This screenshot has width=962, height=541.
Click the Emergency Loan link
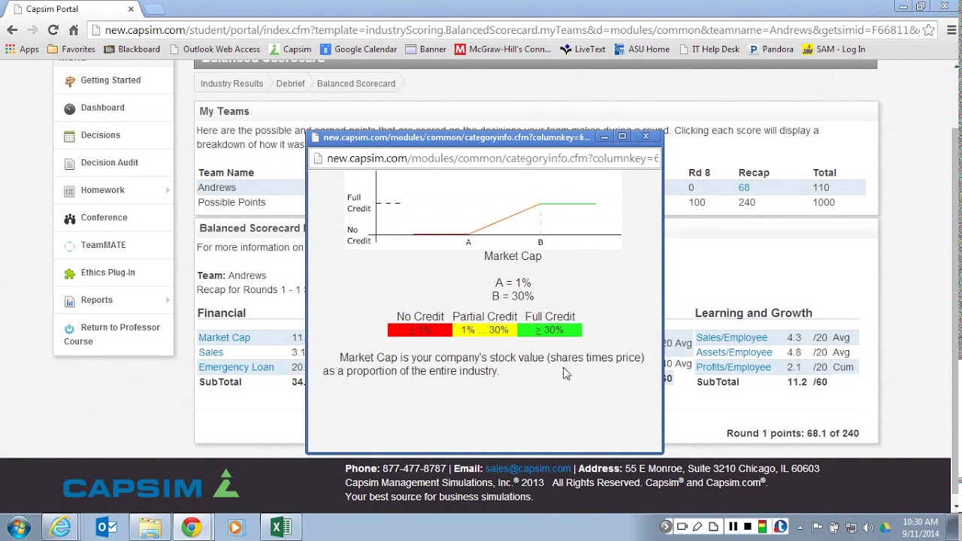(236, 367)
